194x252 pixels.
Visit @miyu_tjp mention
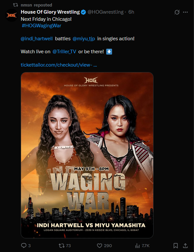84,39
